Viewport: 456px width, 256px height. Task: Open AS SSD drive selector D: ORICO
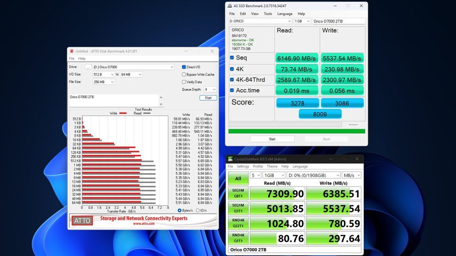(x=260, y=21)
